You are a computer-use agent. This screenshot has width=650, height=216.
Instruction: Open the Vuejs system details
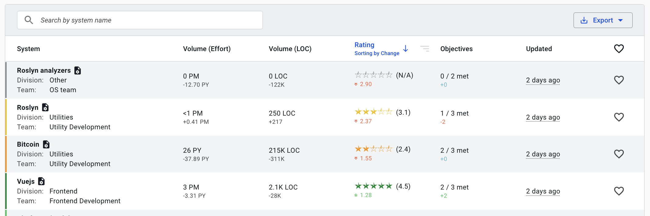click(26, 181)
